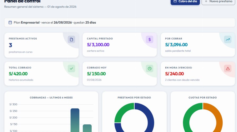Click the plan expiry date 26/08/2026
237x132 pixels.
tap(63, 22)
